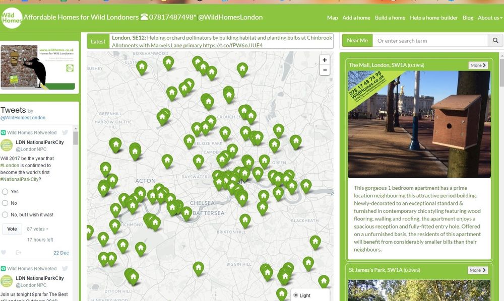The width and height of the screenshot is (504, 301).
Task: Like the National Park City poll tweet
Action: (x=4, y=253)
